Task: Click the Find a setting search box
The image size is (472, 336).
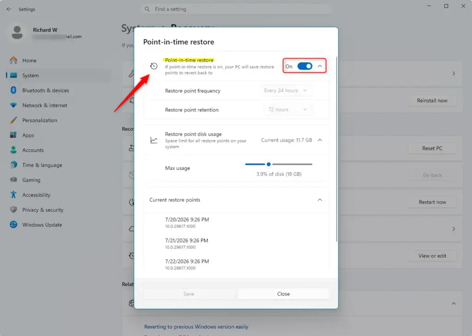Action: (236, 9)
